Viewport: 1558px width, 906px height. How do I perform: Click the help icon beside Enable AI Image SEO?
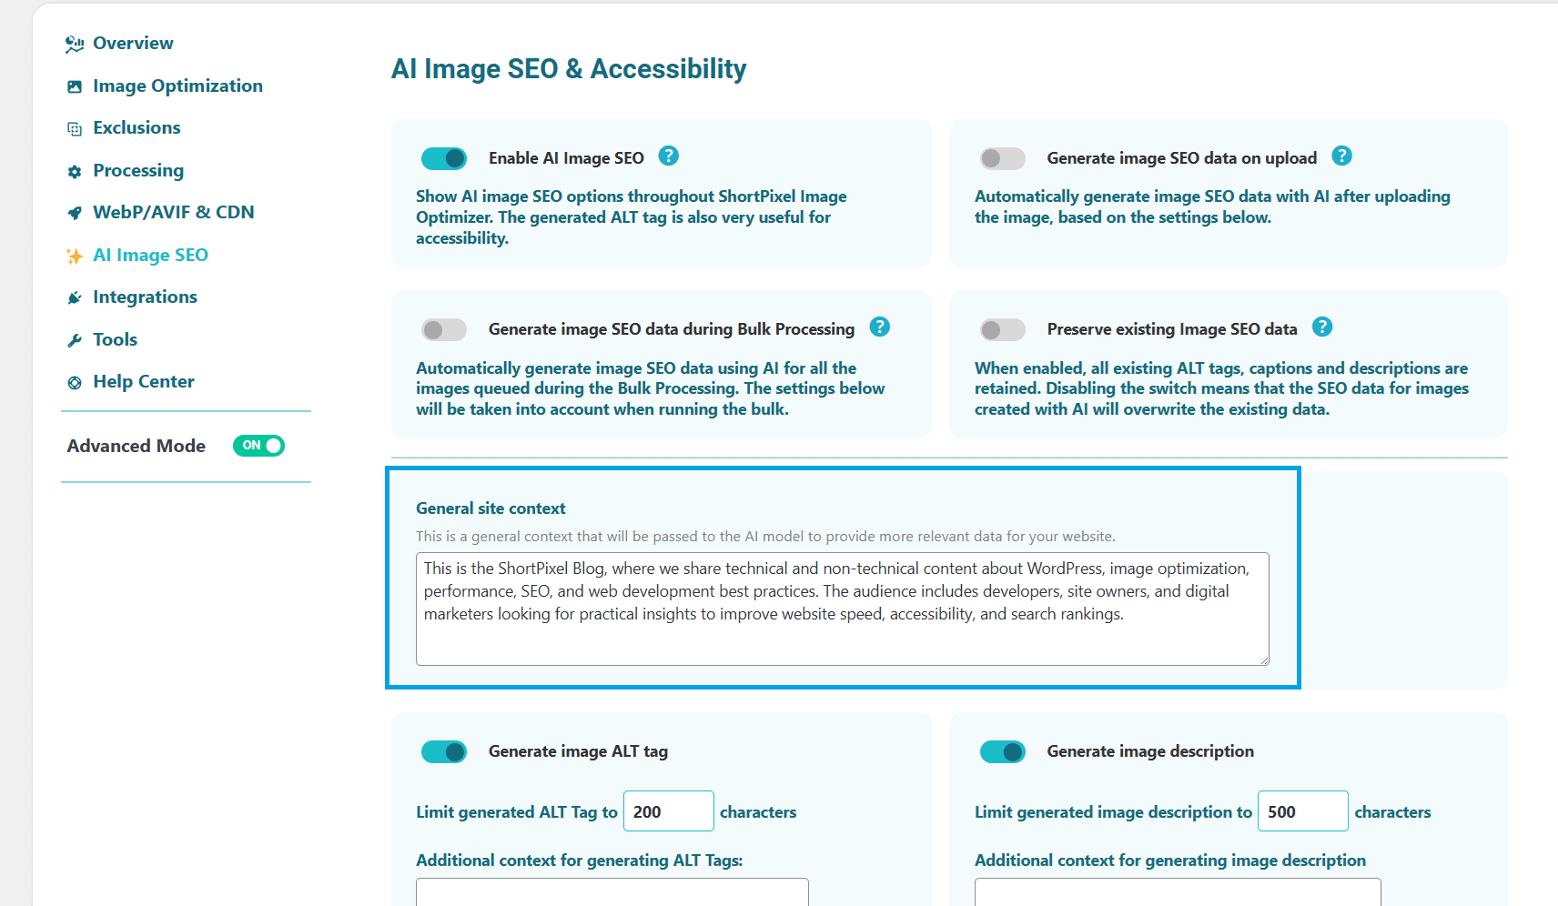click(668, 156)
